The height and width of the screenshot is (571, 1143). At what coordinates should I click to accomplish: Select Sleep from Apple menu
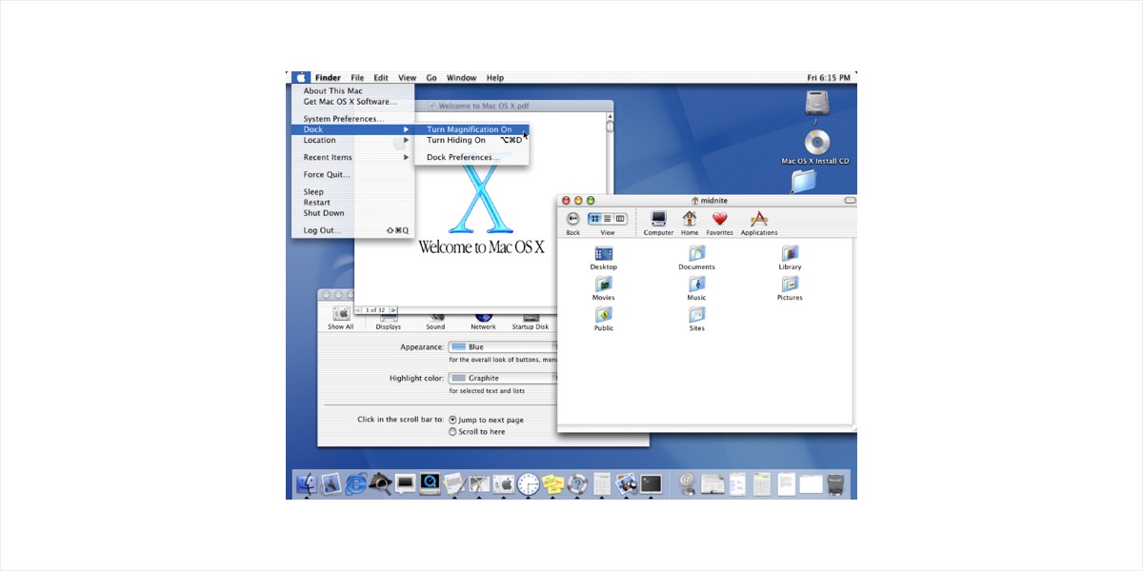pyautogui.click(x=353, y=192)
